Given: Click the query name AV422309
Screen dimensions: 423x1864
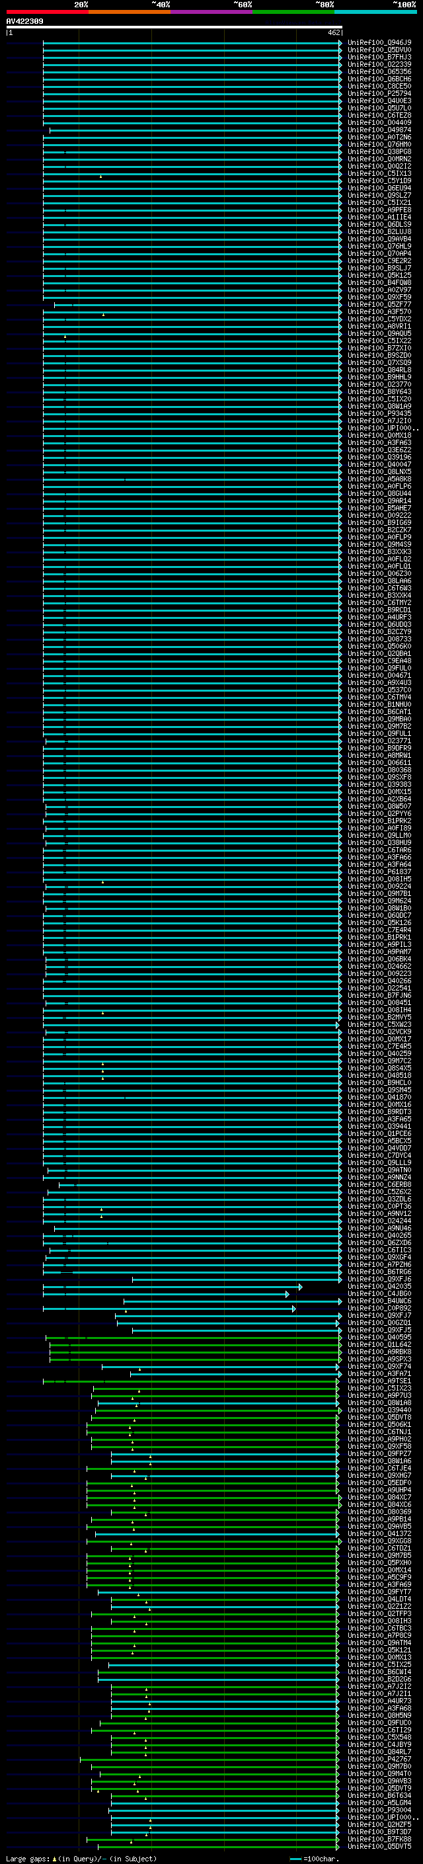Looking at the screenshot, I should point(24,21).
